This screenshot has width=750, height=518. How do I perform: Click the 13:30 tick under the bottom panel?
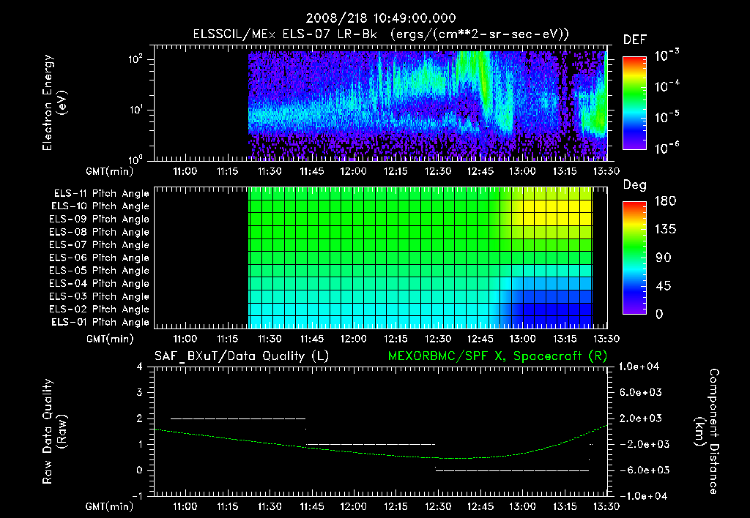[x=606, y=506]
